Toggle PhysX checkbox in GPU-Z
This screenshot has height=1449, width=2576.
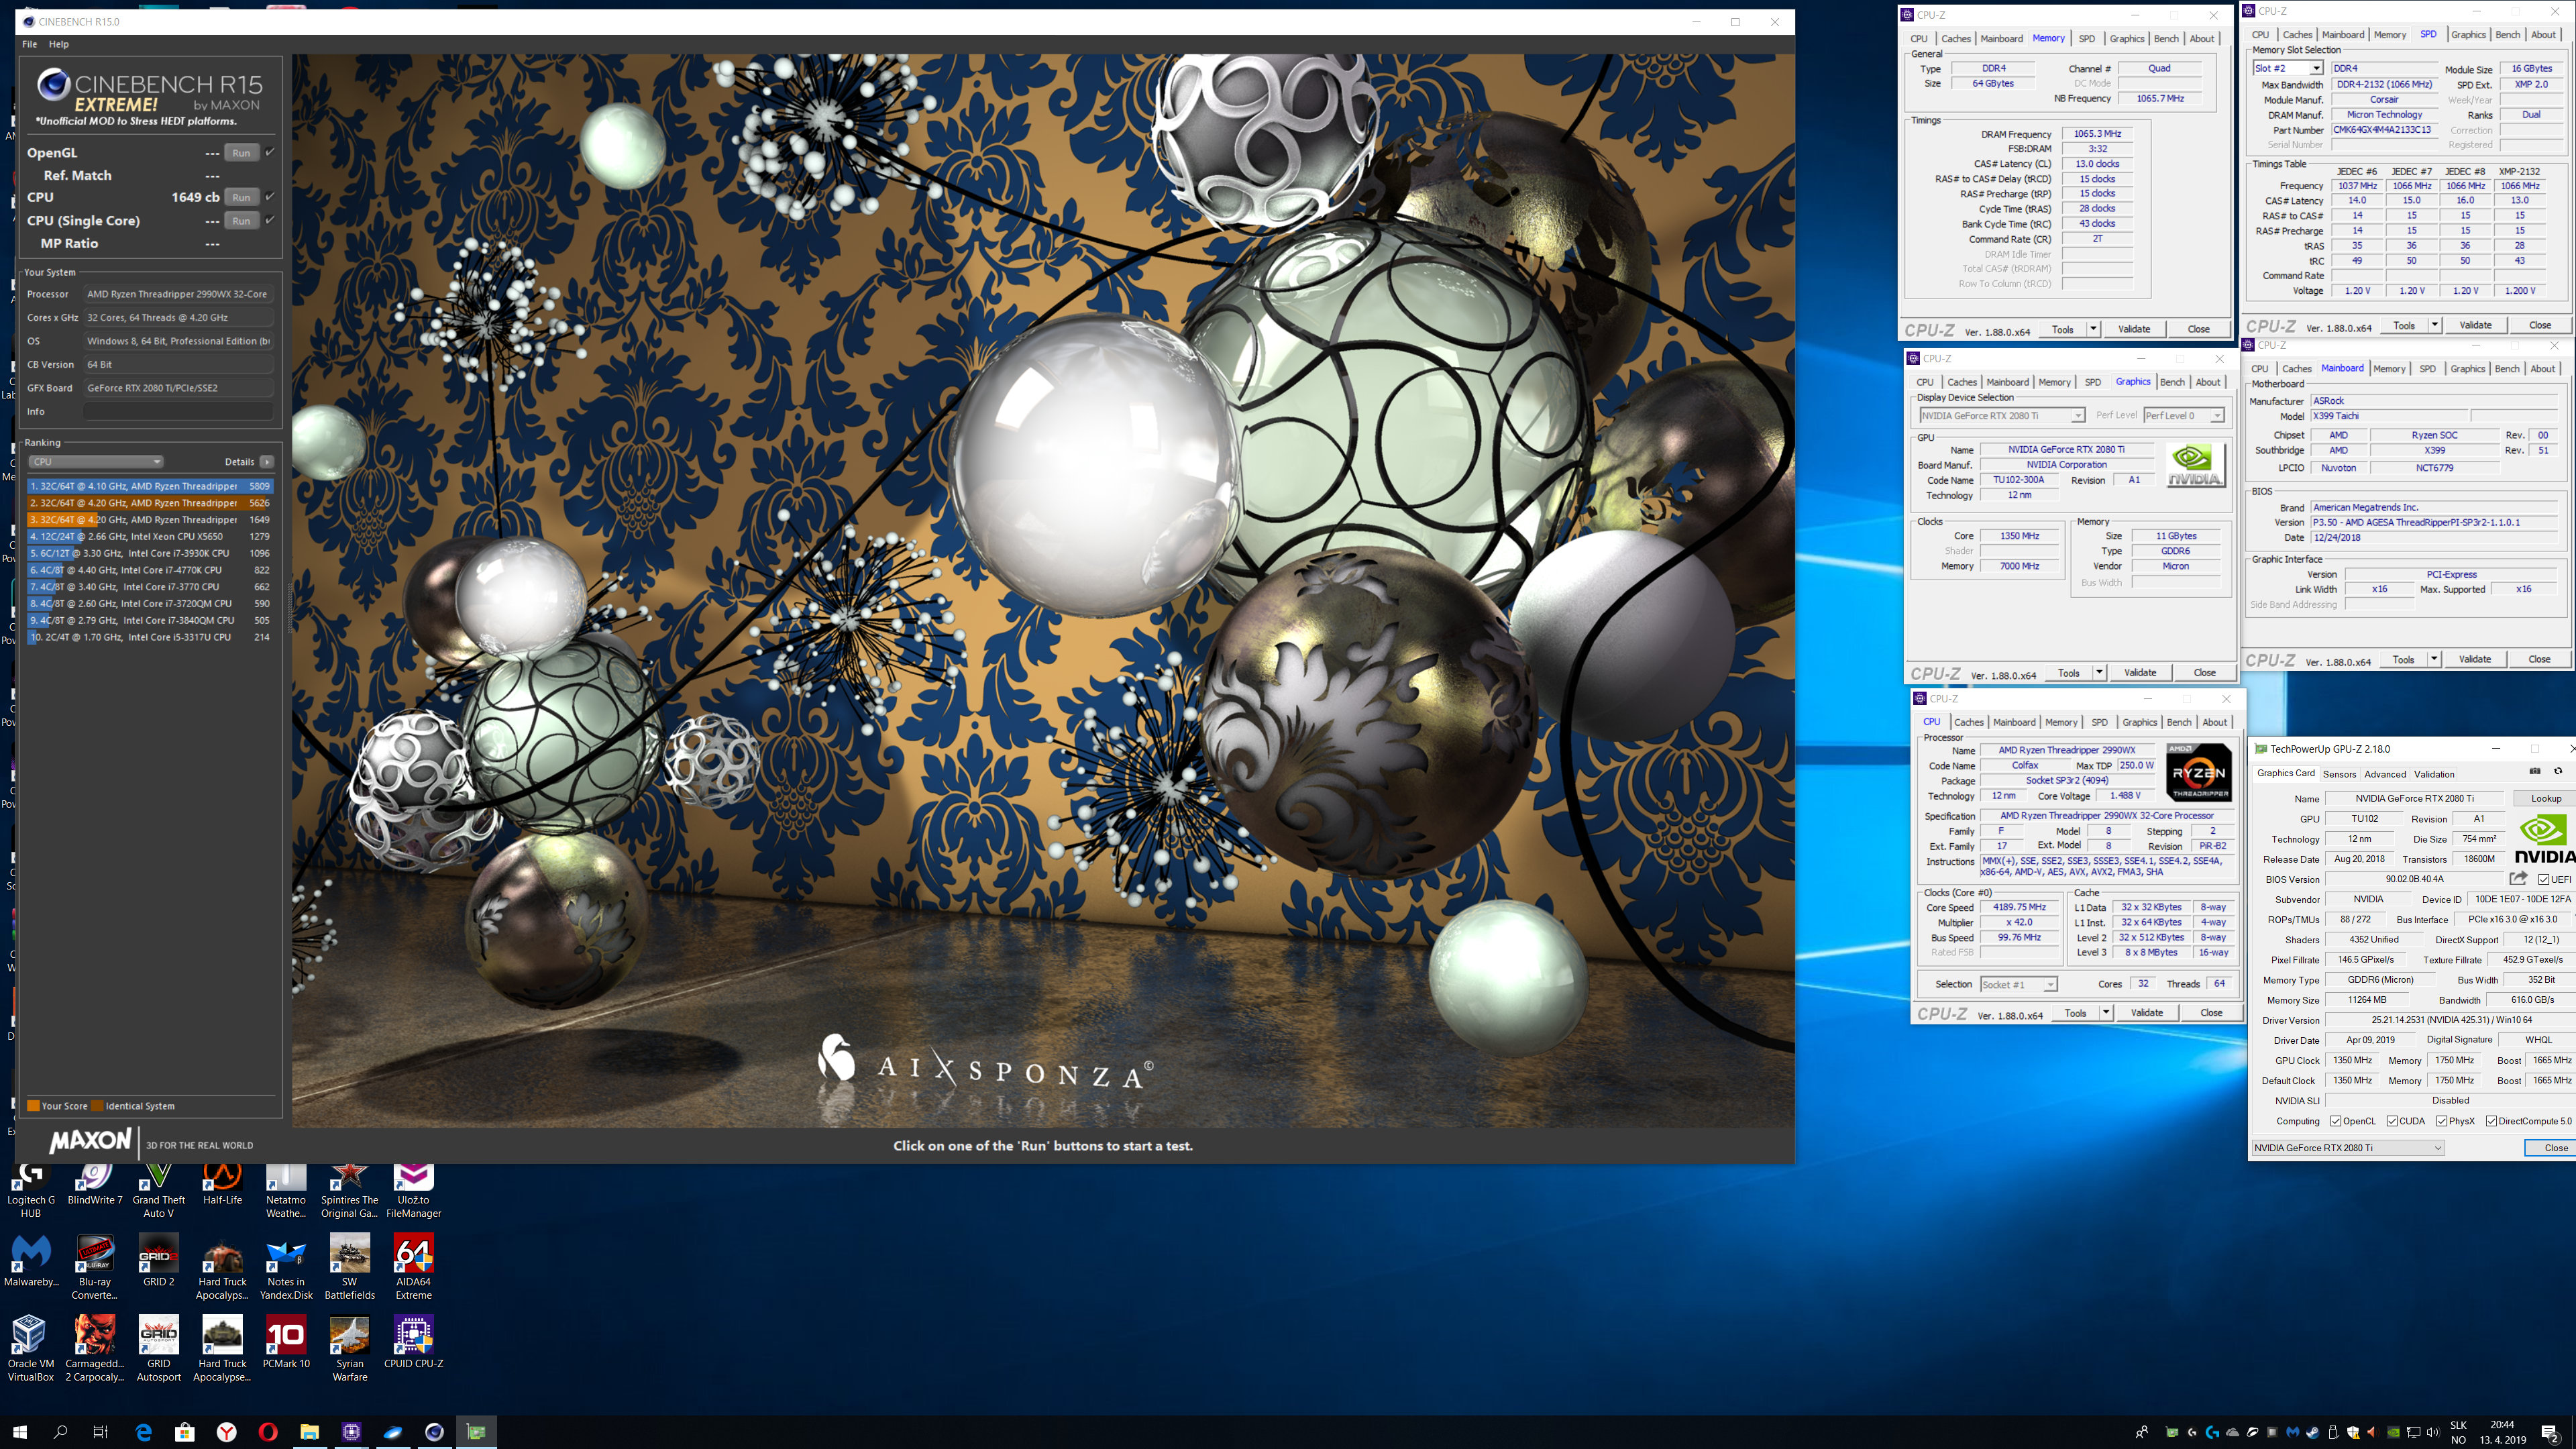[x=2442, y=1121]
